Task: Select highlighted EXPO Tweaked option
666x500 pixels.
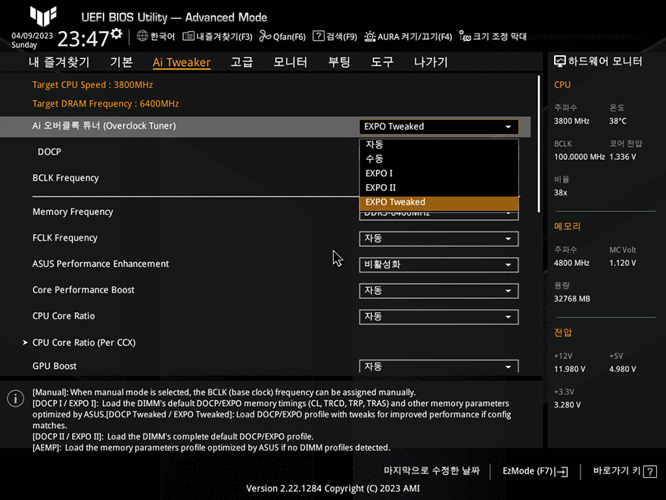Action: (439, 202)
